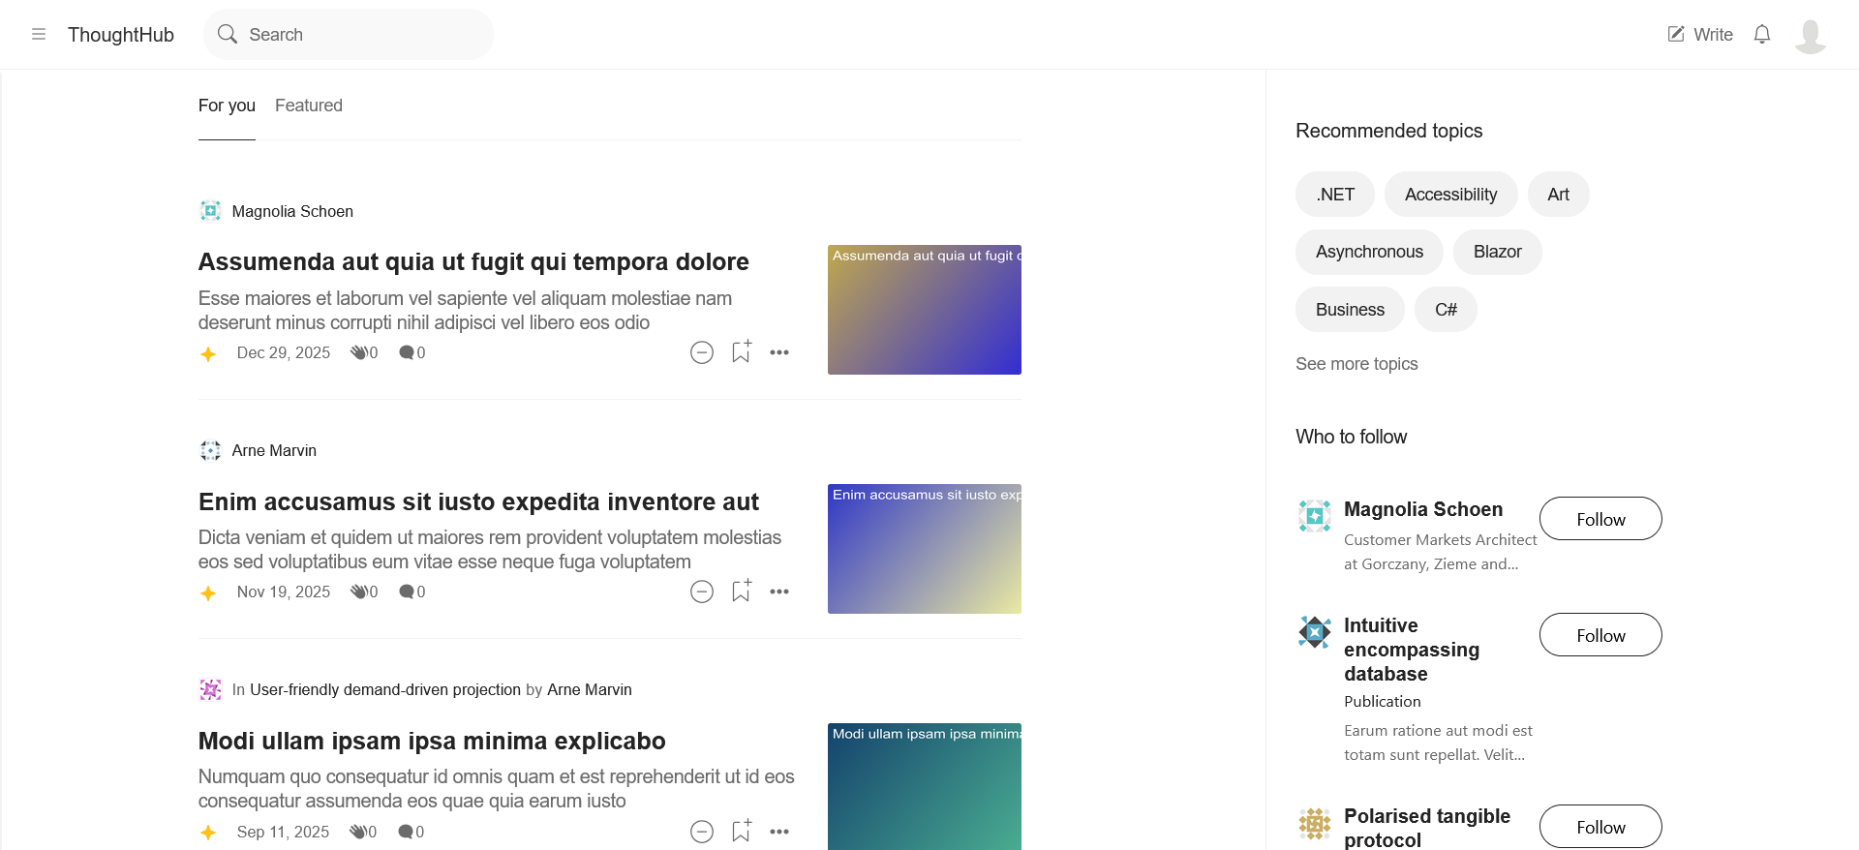The height and width of the screenshot is (850, 1859).
Task: Switch to the Featured tab
Action: pos(308,106)
